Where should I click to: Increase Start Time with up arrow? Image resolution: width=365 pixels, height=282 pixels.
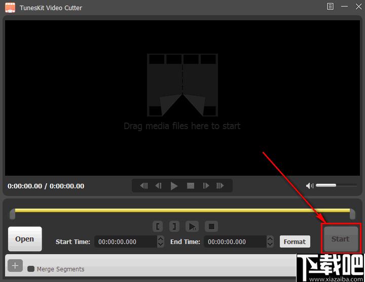(x=160, y=239)
